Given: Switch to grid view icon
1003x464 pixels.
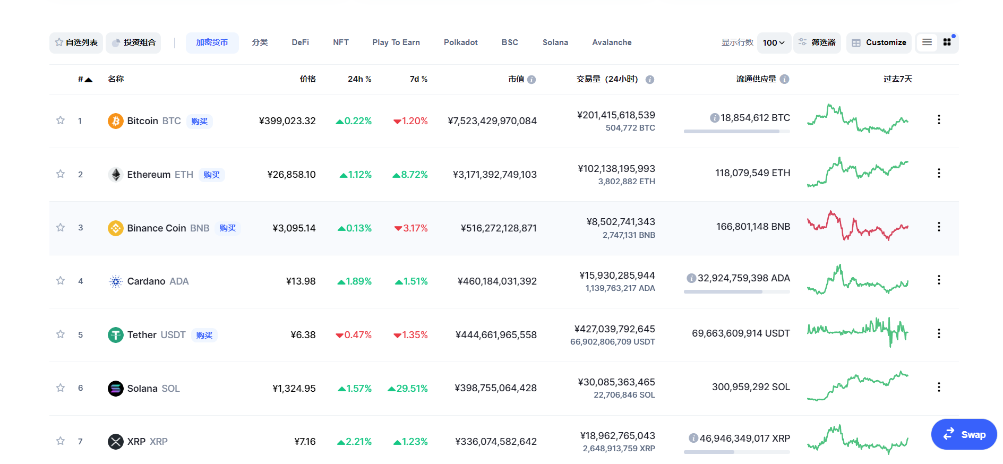Looking at the screenshot, I should coord(947,42).
